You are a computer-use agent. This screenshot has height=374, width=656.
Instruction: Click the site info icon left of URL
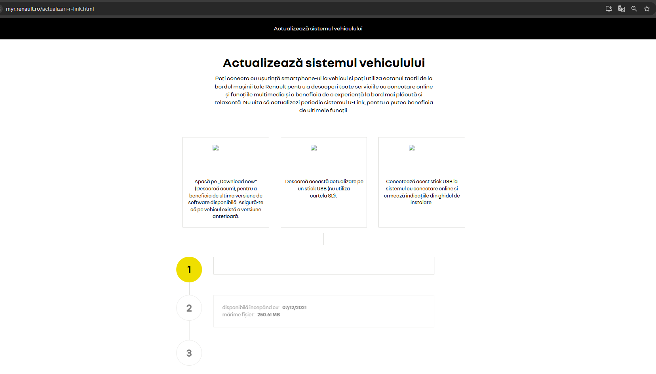pyautogui.click(x=1, y=9)
